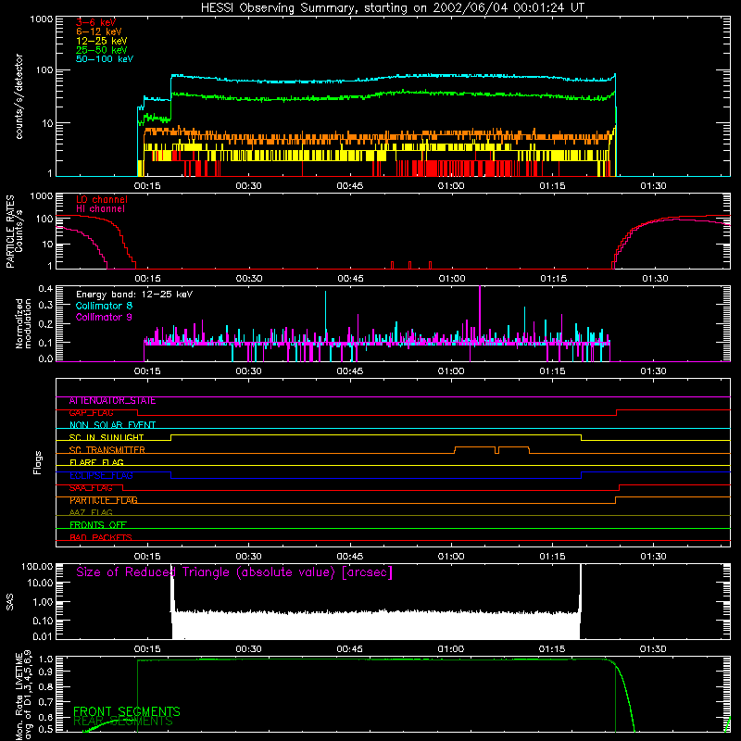Screen dimensions: 741x741
Task: Click the PARTICLE_FLAG label
Action: pos(104,500)
